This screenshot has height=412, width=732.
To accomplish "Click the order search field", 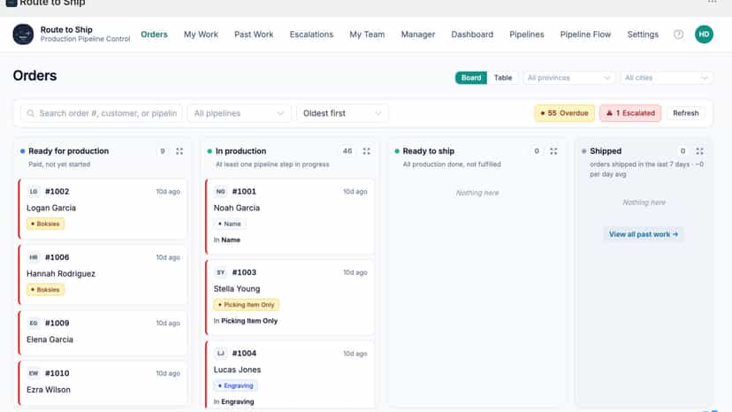I will coord(102,113).
